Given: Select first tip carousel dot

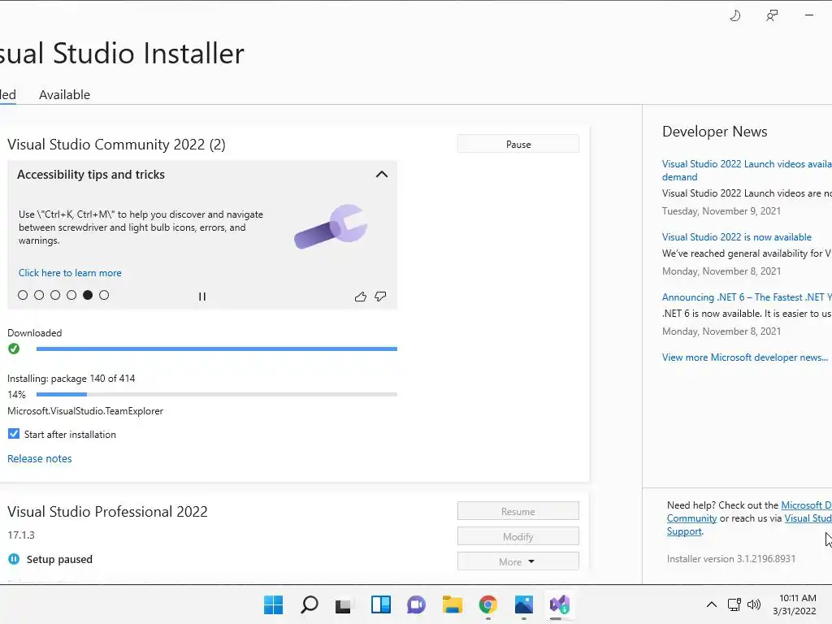Looking at the screenshot, I should [x=23, y=295].
